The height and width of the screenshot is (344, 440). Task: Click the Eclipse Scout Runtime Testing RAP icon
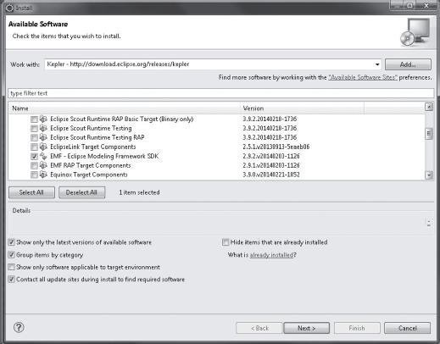pos(43,137)
